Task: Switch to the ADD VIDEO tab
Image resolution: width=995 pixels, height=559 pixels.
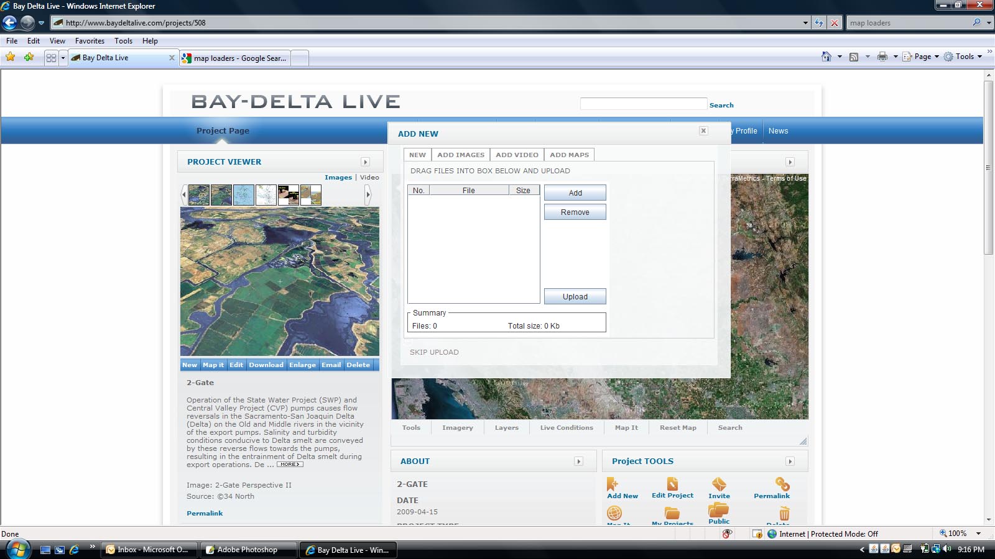Action: click(x=517, y=155)
